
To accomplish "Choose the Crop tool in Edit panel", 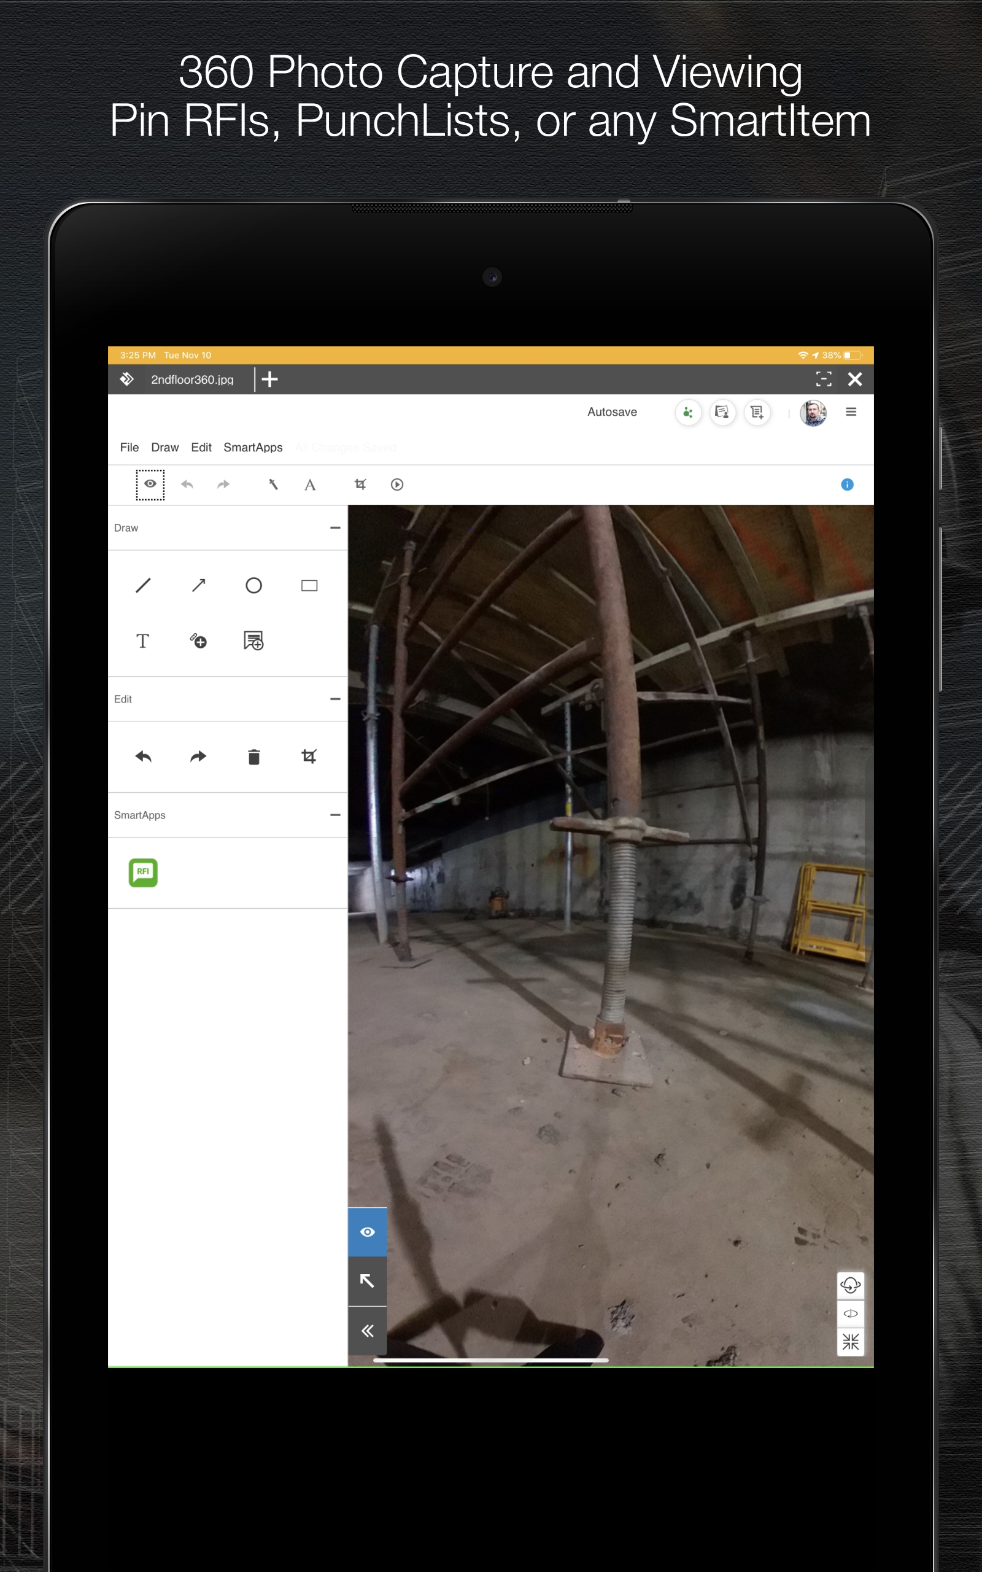I will tap(309, 756).
